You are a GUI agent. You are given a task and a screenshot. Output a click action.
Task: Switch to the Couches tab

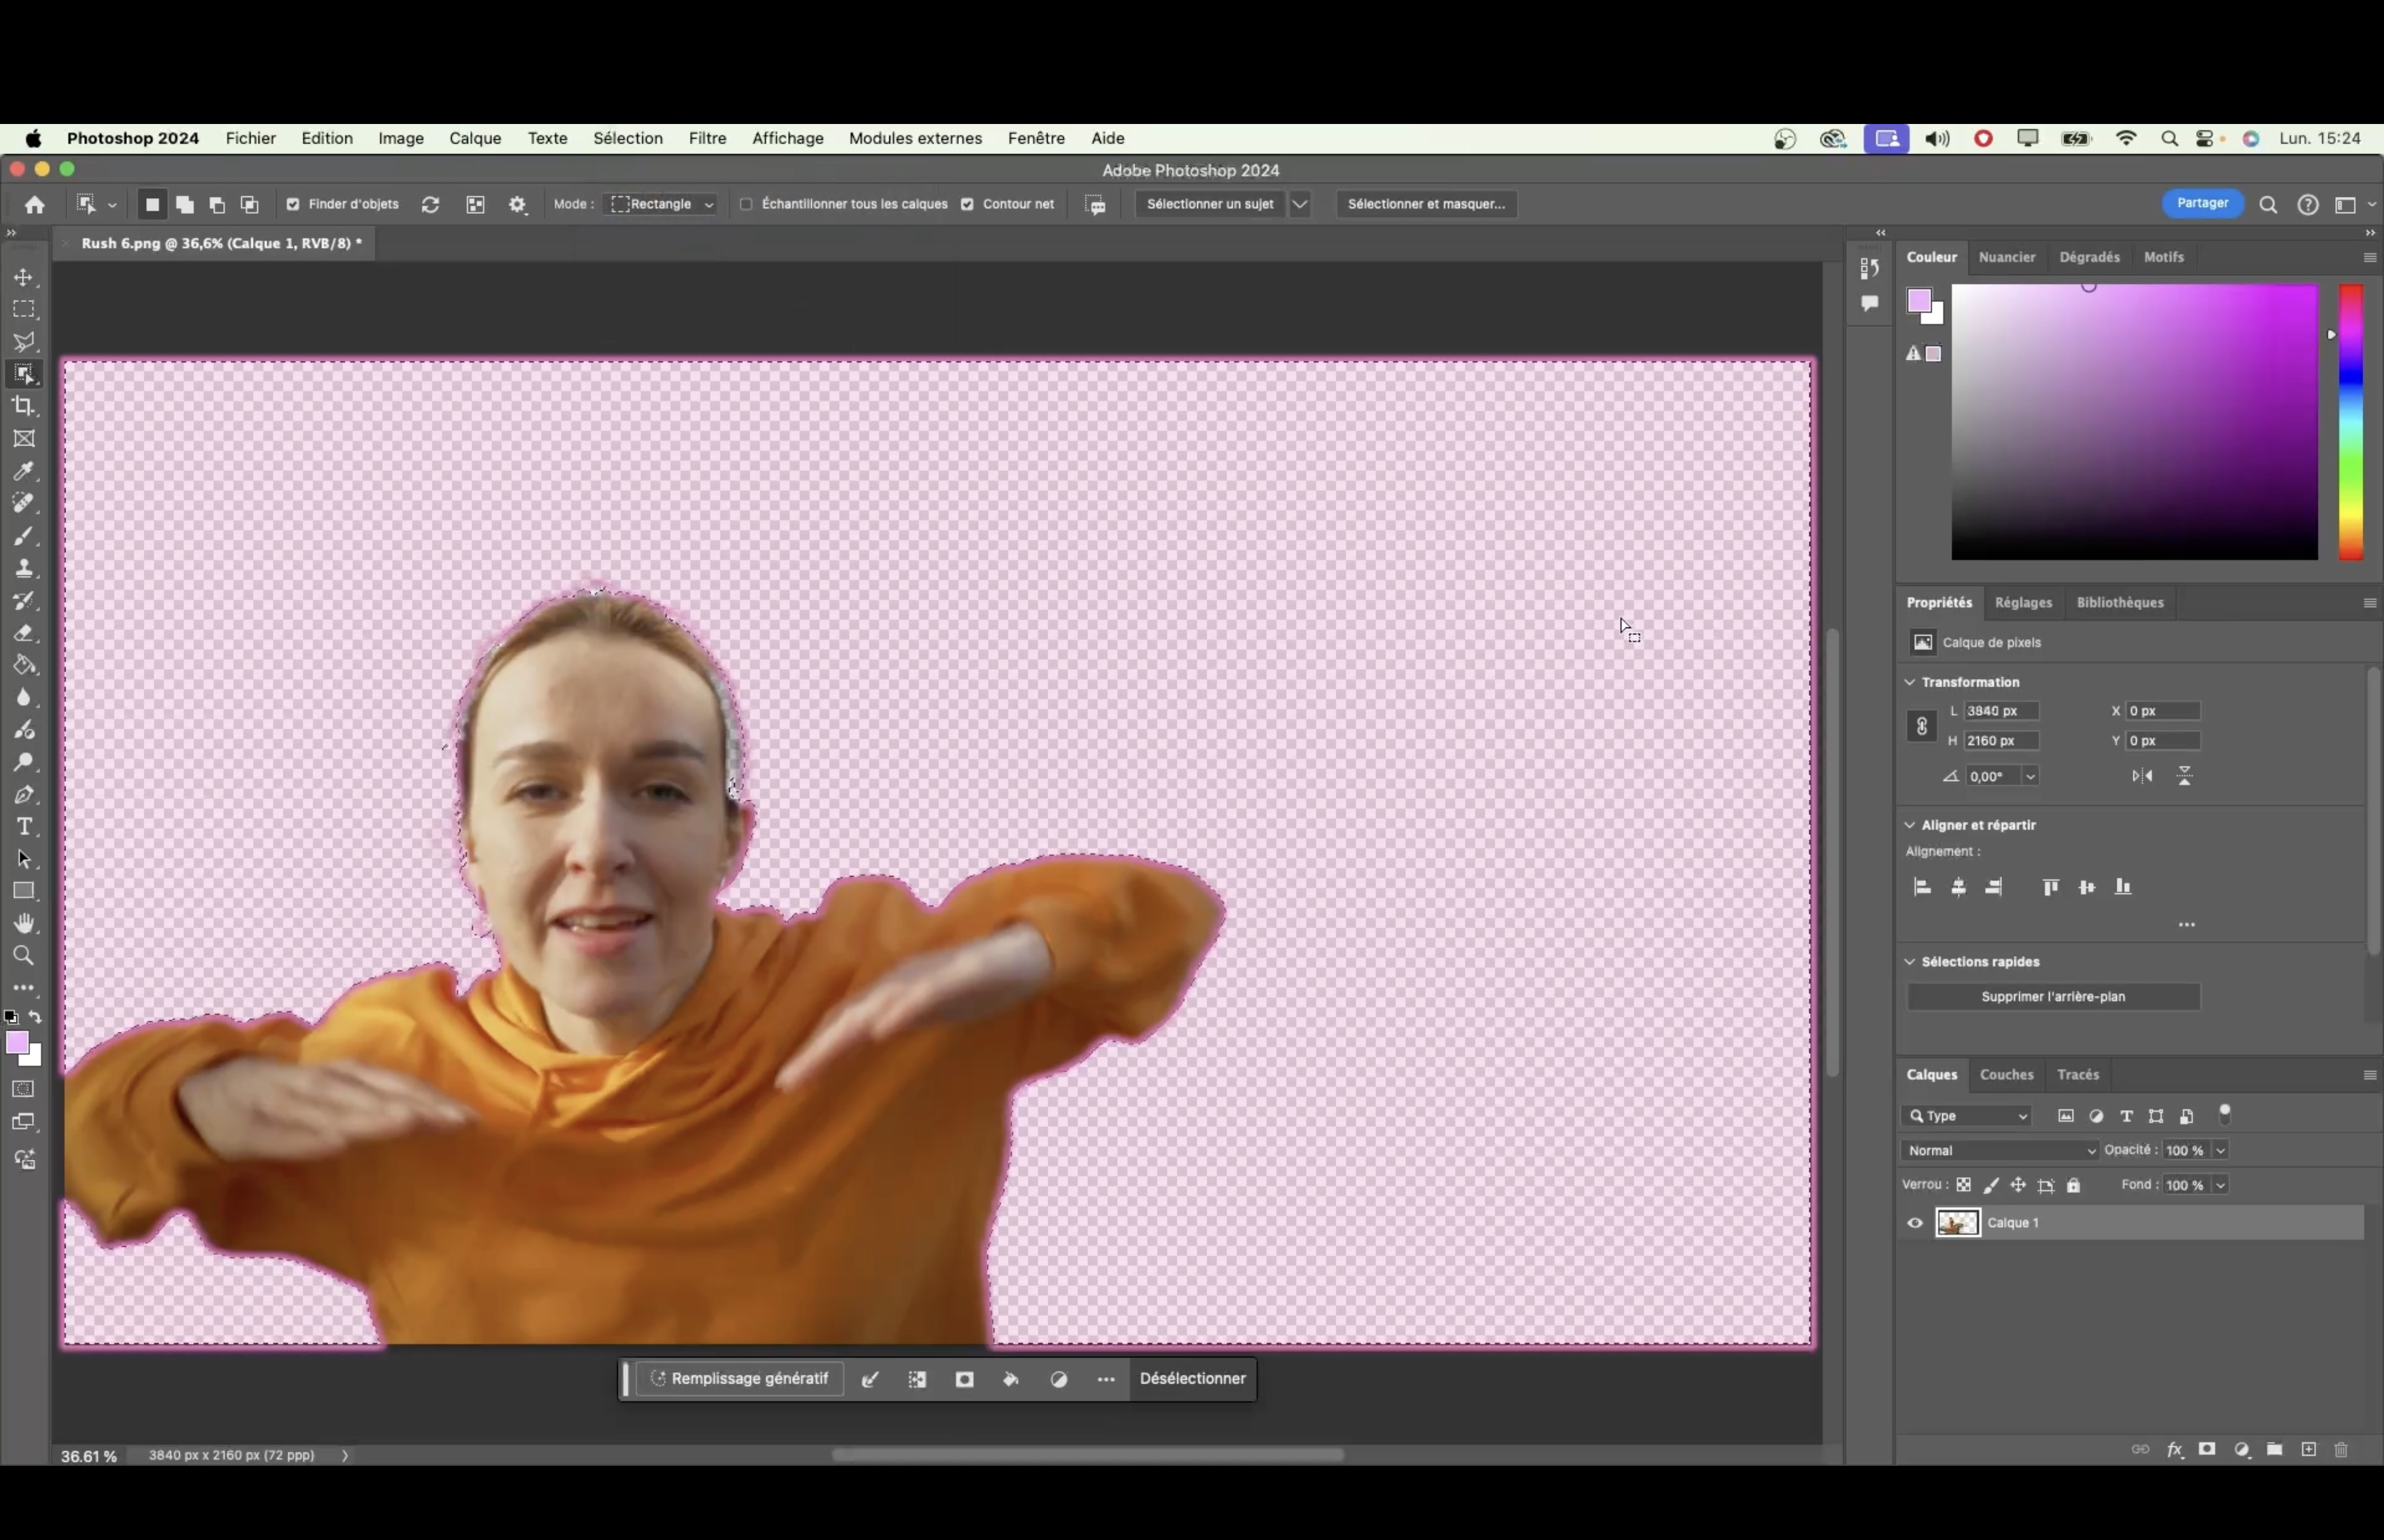click(x=2006, y=1074)
